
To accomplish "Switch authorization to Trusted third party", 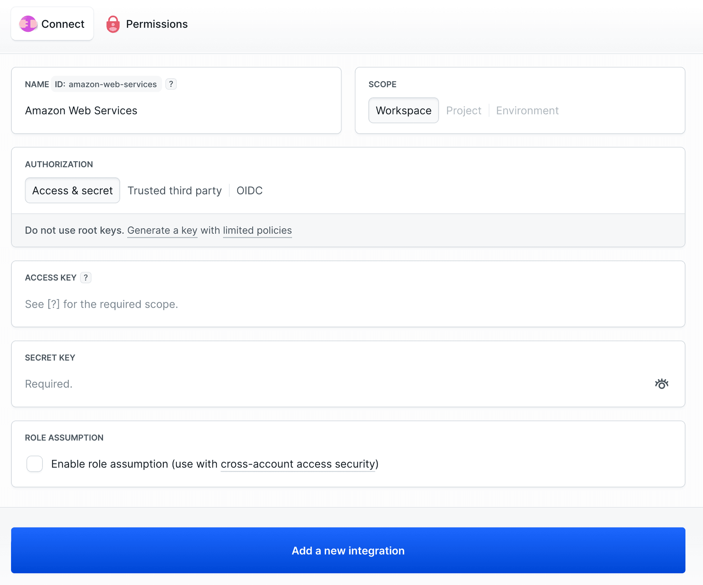I will click(x=175, y=190).
